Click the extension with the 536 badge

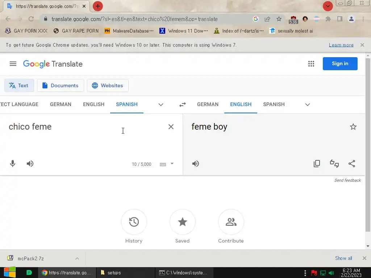293,20
